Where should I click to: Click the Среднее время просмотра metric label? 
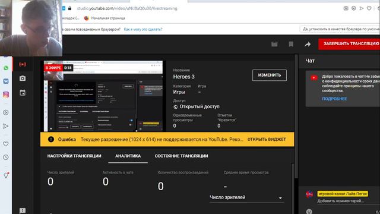(x=246, y=172)
